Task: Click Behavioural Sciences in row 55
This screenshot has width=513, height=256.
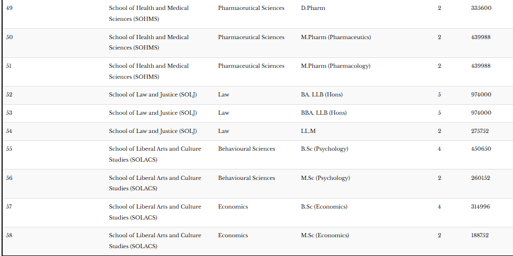Action: pos(246,149)
